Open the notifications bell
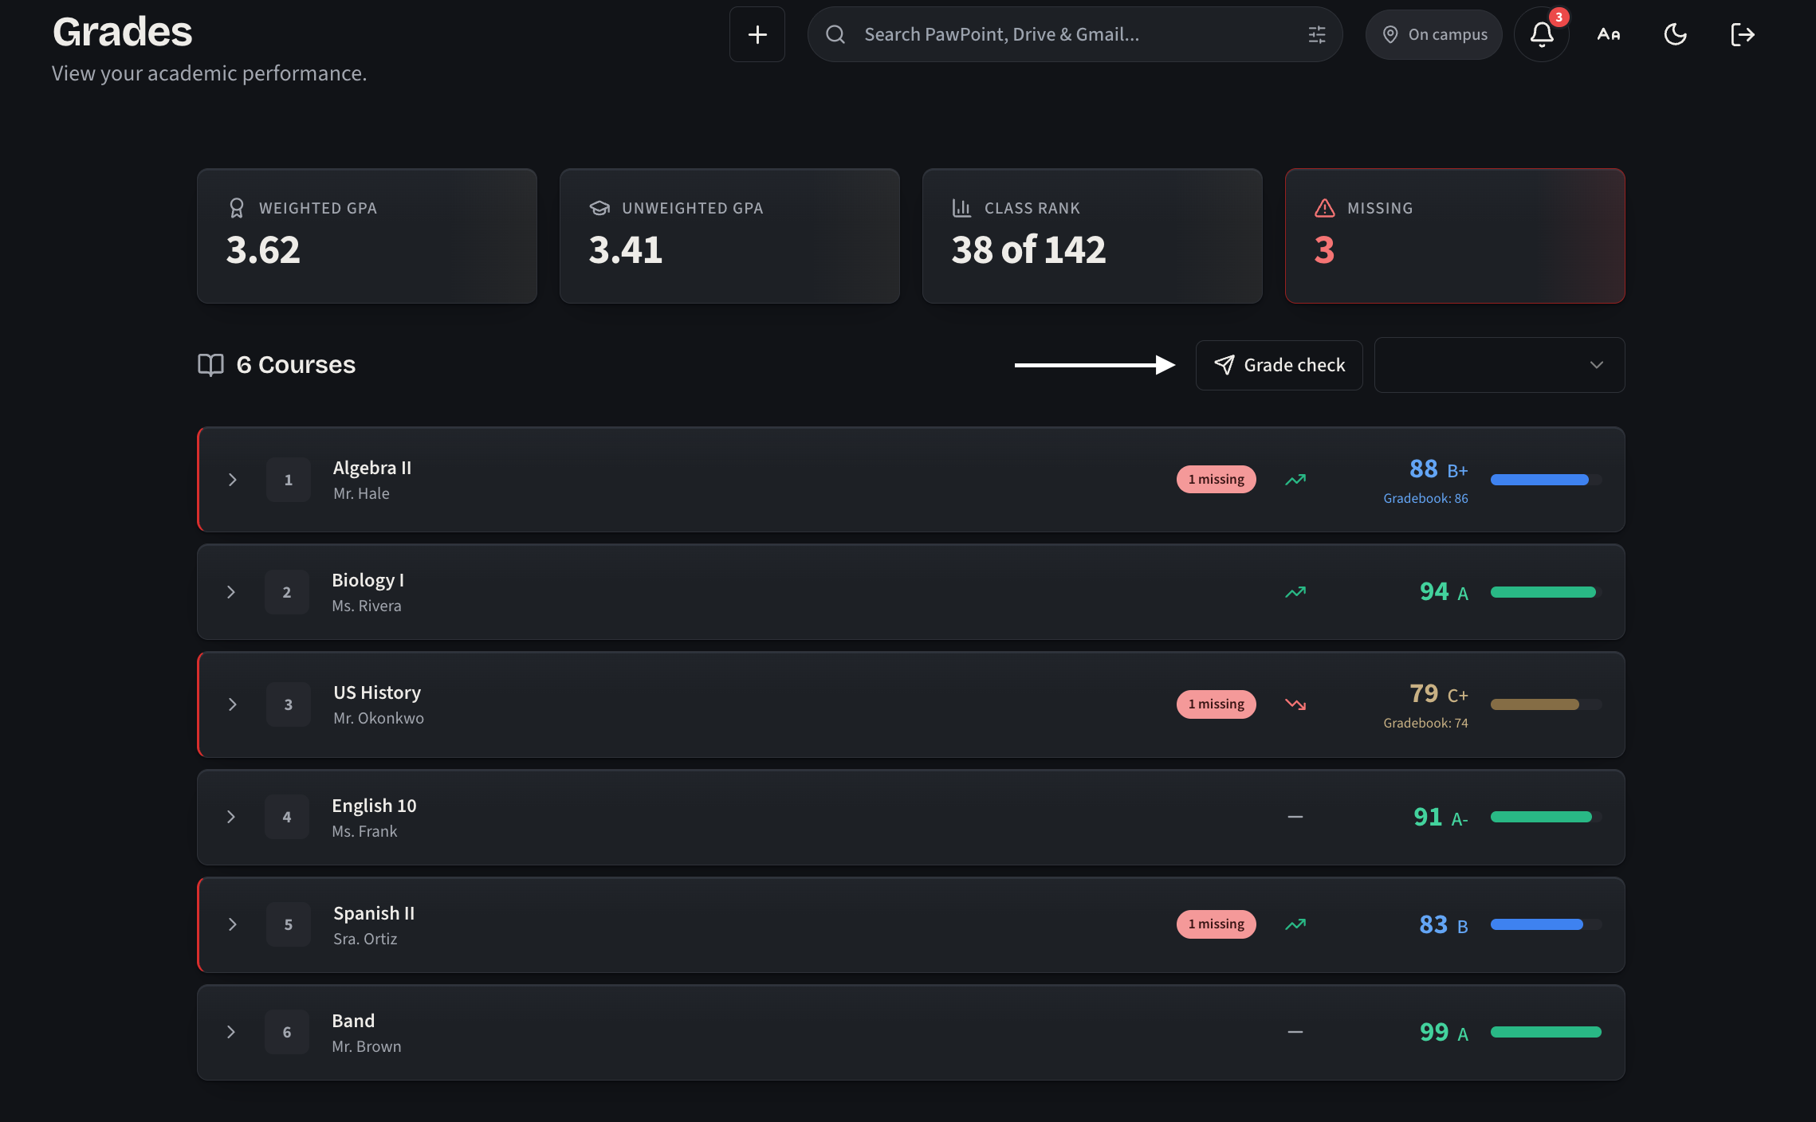Image resolution: width=1816 pixels, height=1122 pixels. pos(1541,34)
